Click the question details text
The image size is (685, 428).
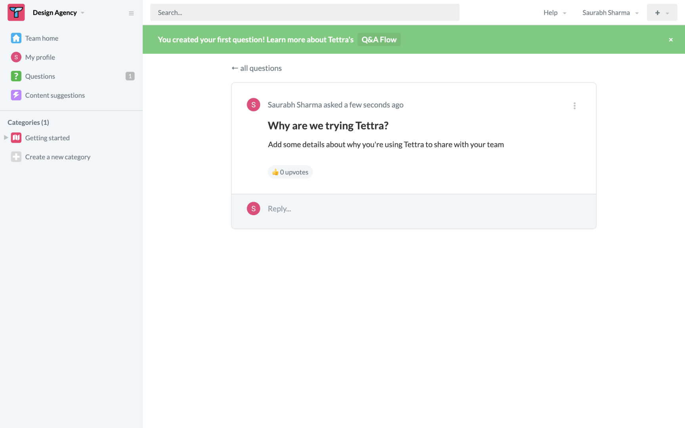386,145
